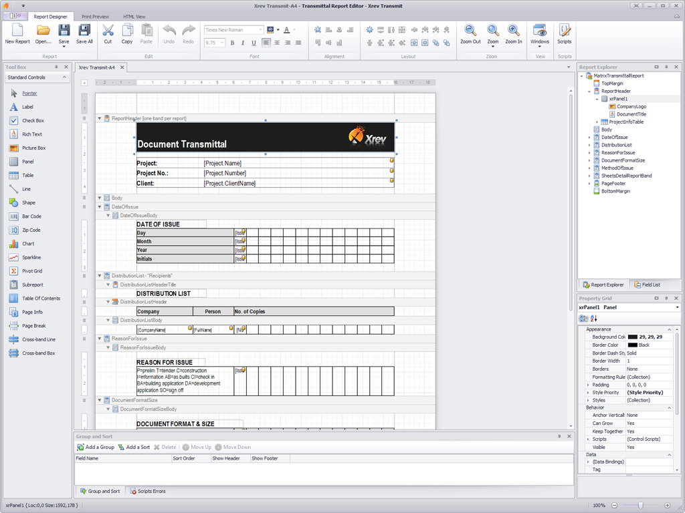Select the Subreport control

coord(33,285)
